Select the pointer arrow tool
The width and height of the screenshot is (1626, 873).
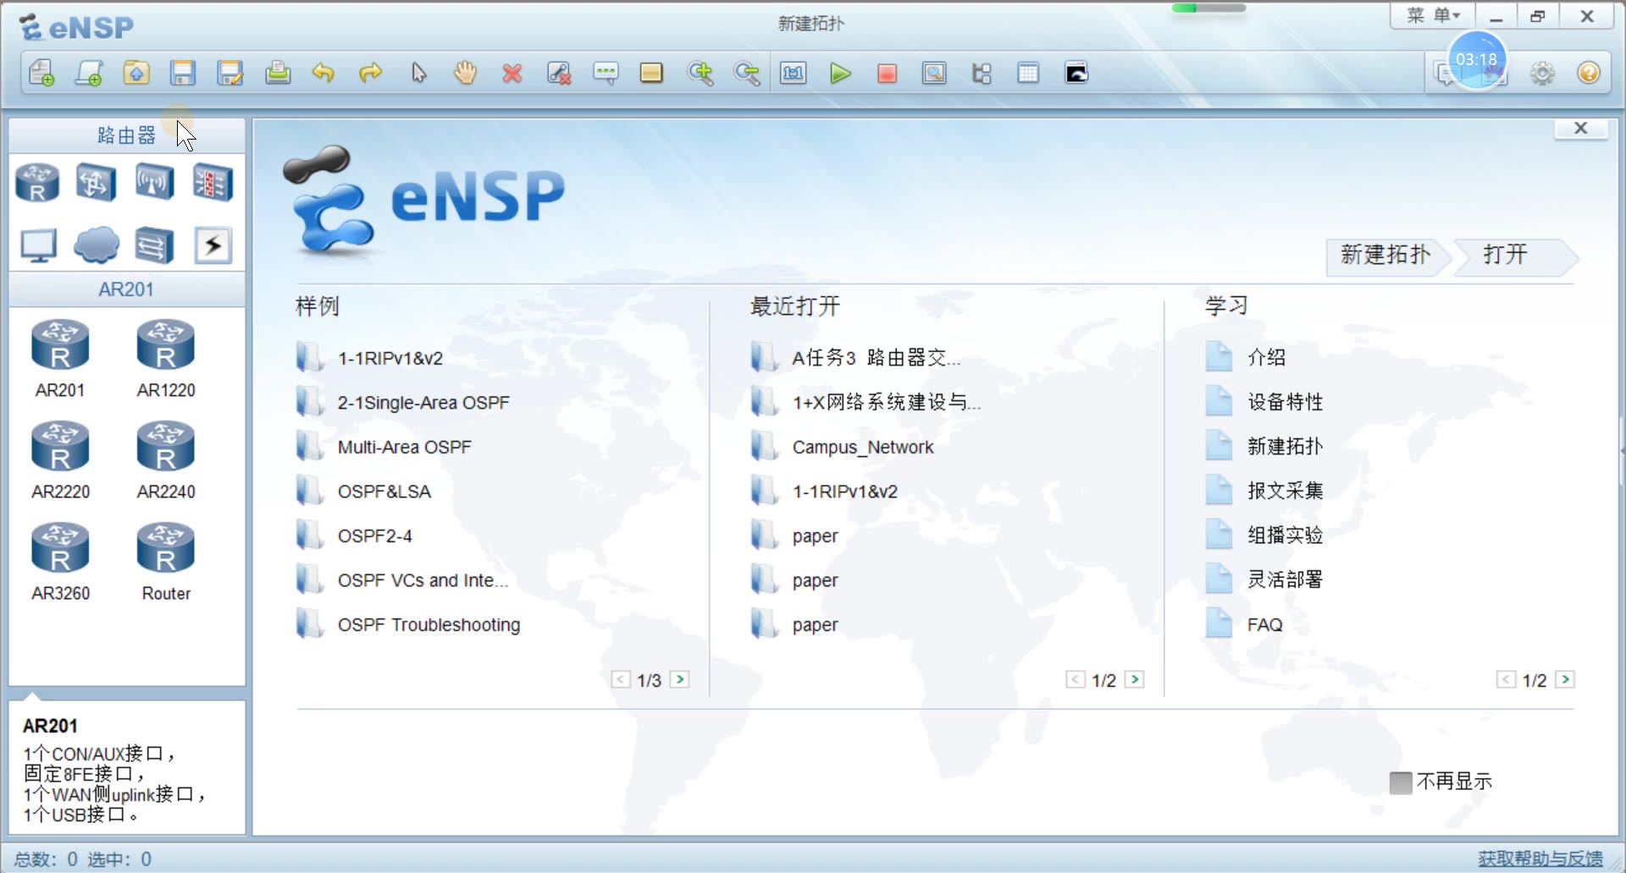tap(418, 74)
